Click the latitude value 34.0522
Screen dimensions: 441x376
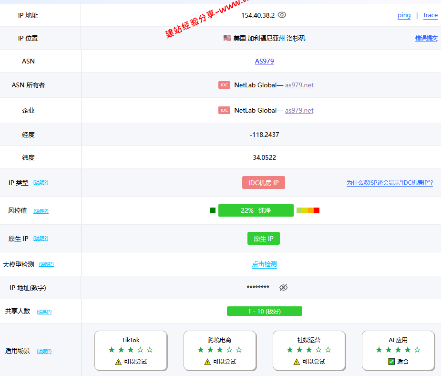pos(265,157)
